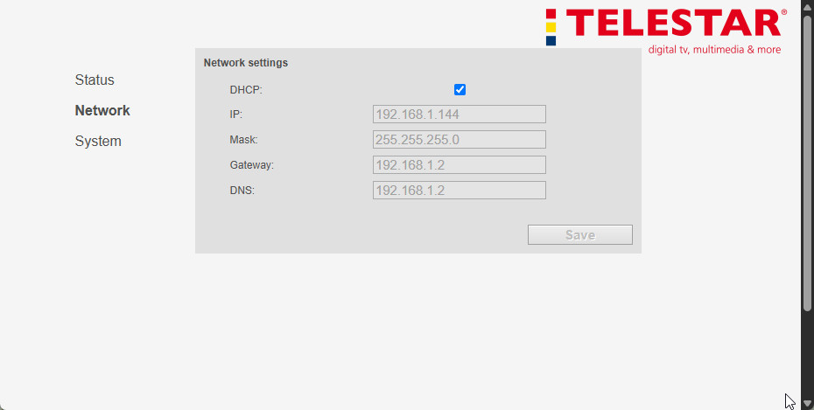Click the "DHCP:" label text
The image size is (814, 410).
[x=246, y=89]
